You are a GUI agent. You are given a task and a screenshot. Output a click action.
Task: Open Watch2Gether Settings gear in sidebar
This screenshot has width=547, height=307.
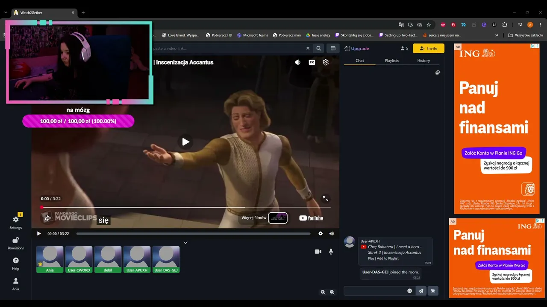(x=16, y=220)
